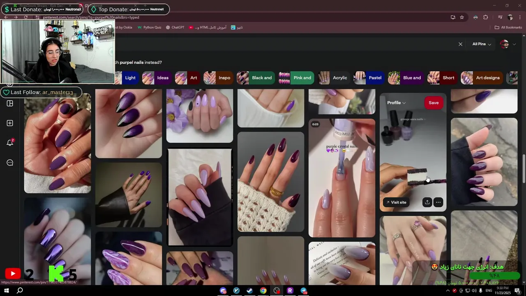
Task: Save the hovered nail polish pin
Action: (x=434, y=103)
